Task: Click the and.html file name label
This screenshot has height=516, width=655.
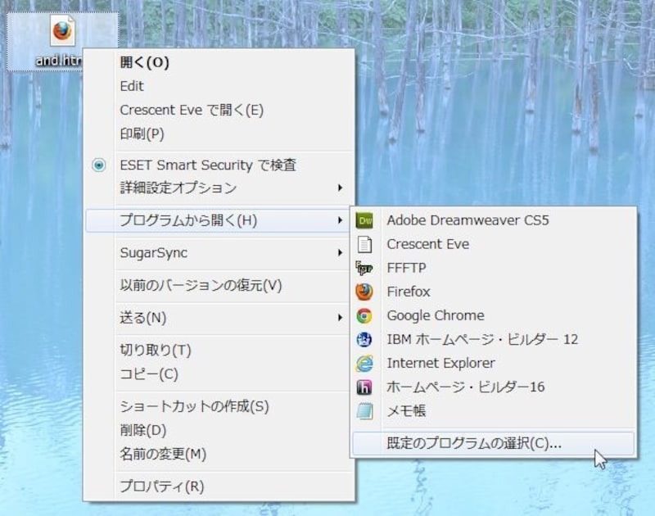Action: [x=58, y=61]
